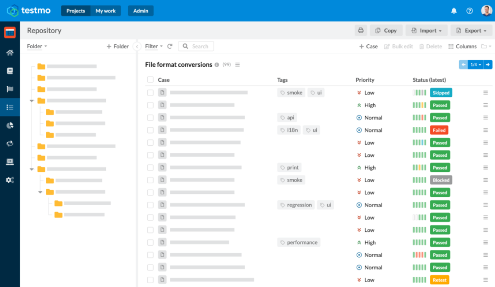Click the automation runs (circular arrows) sidebar icon
This screenshot has width=495, height=287.
click(x=10, y=143)
